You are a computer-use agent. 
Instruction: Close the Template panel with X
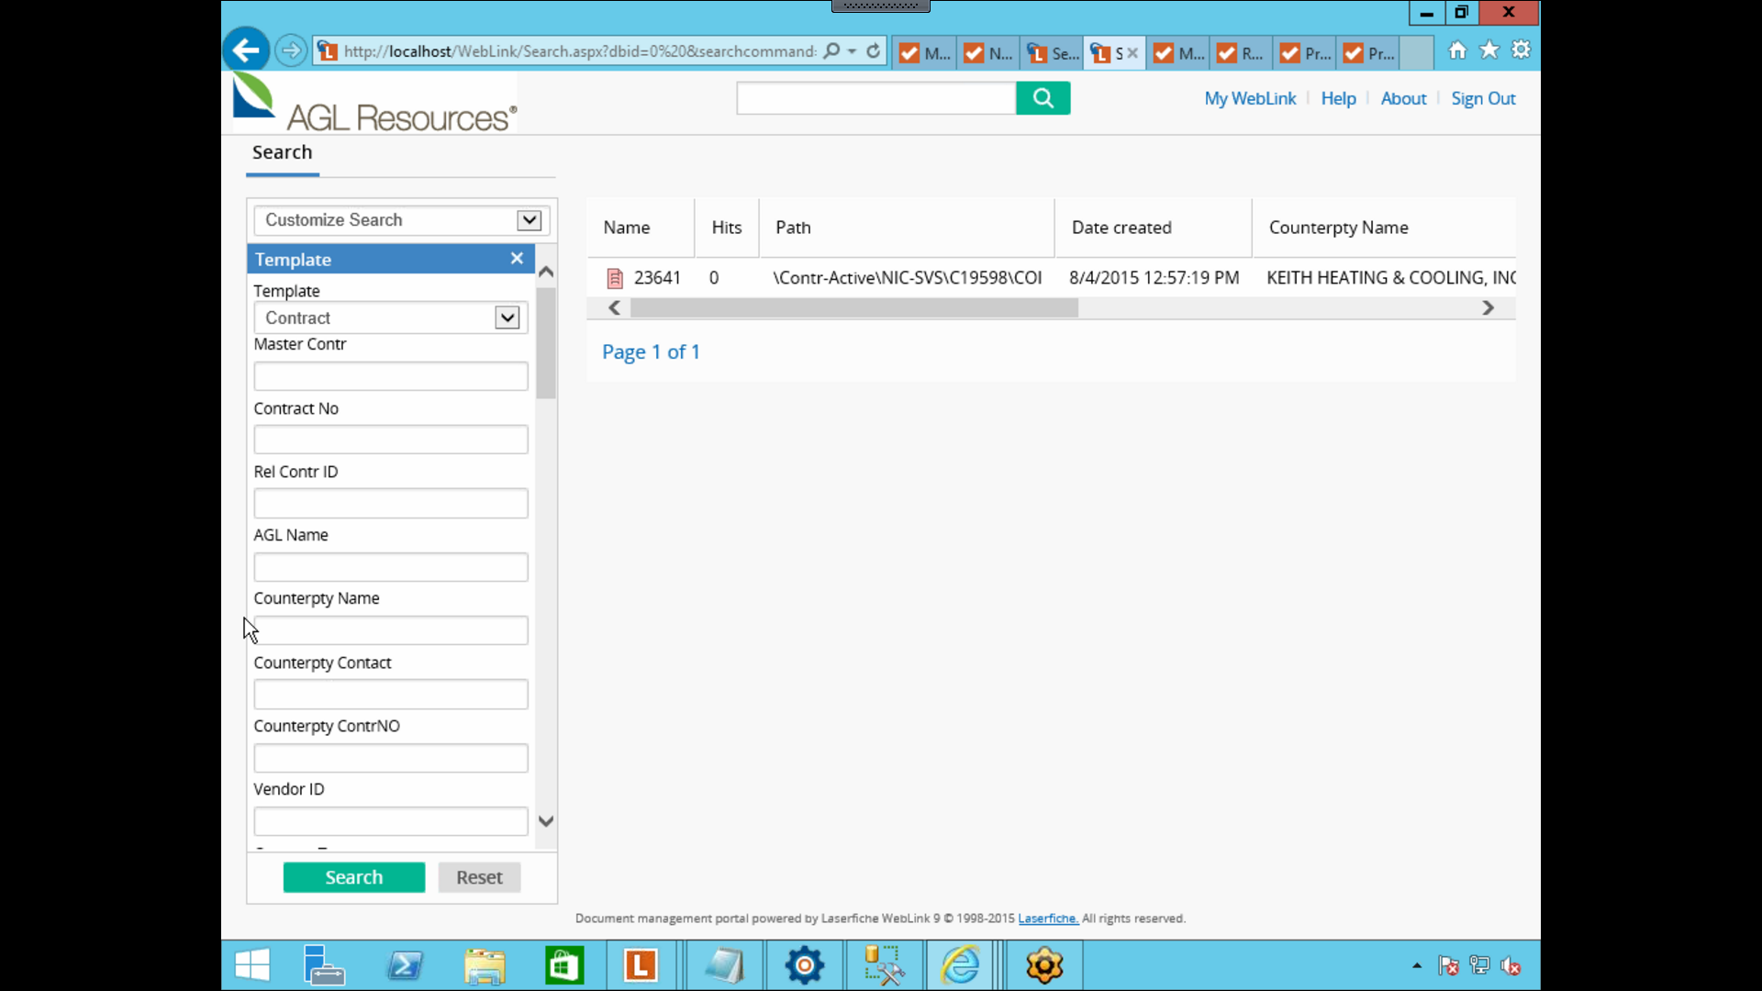(x=517, y=259)
